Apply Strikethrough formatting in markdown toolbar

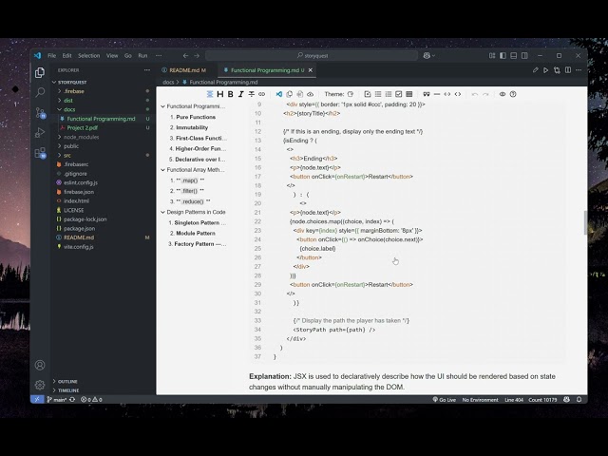tap(251, 94)
